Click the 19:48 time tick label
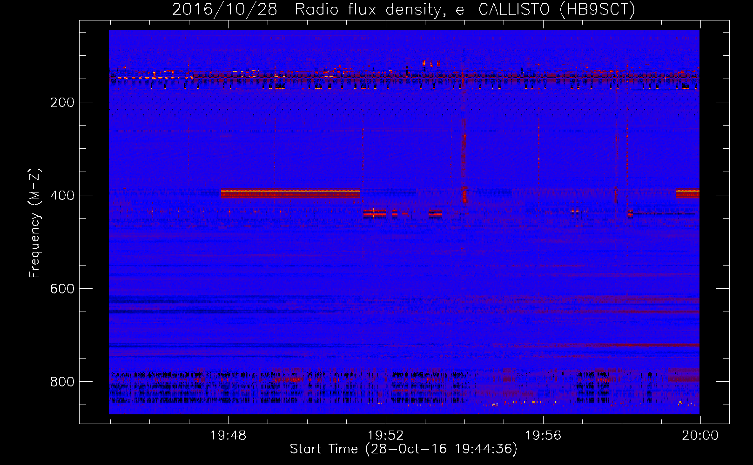 pos(228,436)
